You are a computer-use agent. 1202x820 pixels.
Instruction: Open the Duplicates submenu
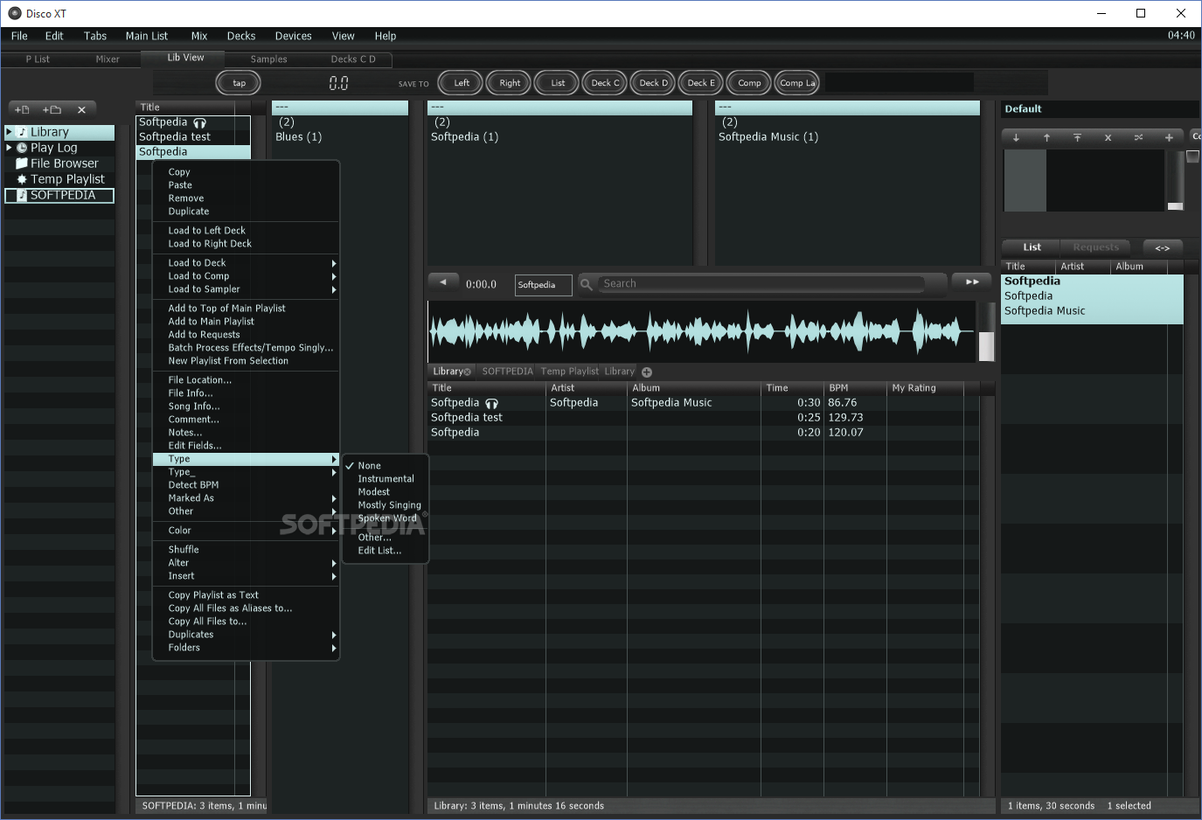click(x=246, y=635)
